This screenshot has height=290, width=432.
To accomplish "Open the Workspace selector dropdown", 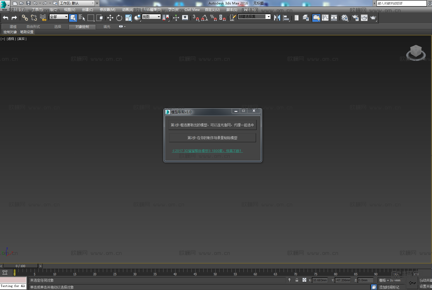I will [77, 3].
